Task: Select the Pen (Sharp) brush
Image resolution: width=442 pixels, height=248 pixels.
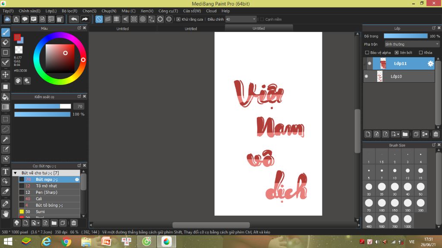Action: click(x=49, y=192)
